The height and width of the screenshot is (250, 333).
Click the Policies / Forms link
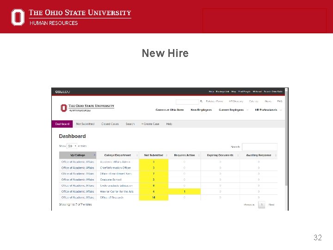215,101
